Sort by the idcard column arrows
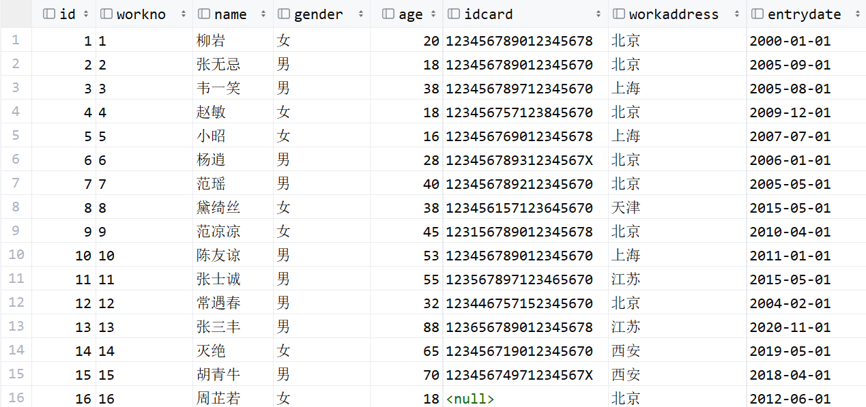 [598, 14]
